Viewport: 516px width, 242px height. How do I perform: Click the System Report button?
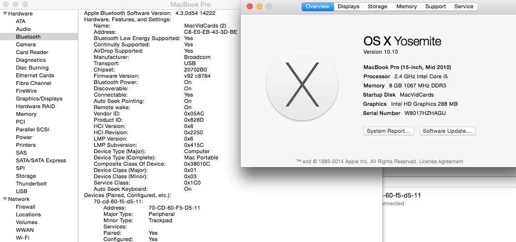[388, 131]
